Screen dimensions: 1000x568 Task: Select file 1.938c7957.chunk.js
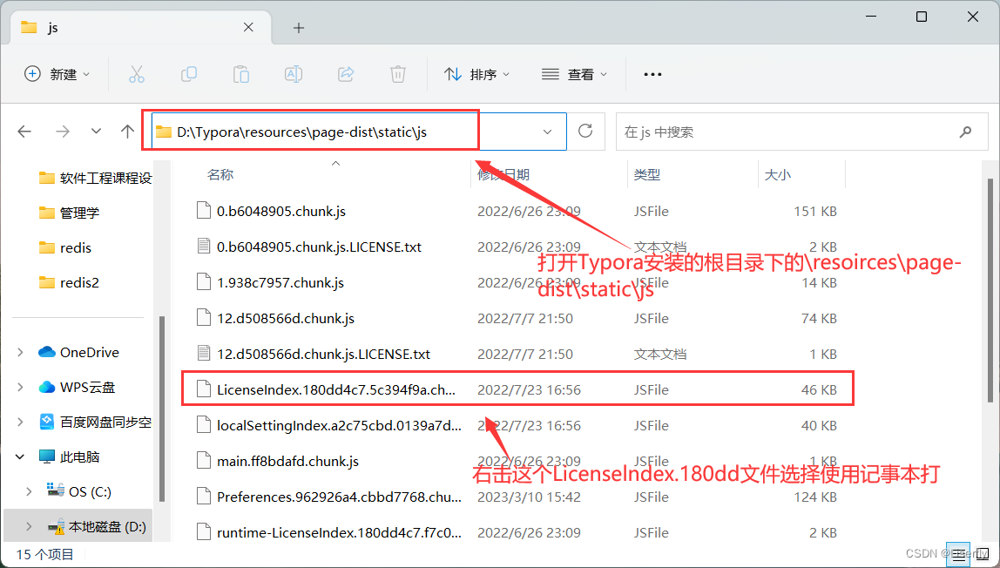280,282
